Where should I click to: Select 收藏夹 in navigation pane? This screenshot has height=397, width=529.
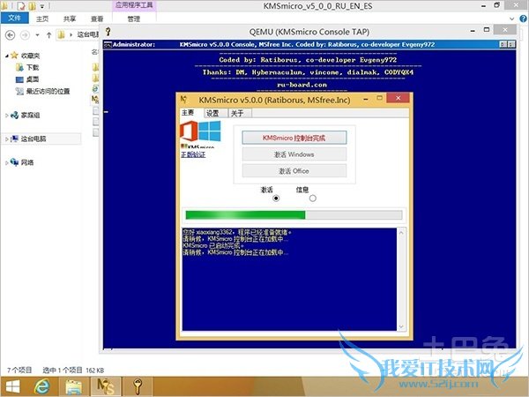click(31, 56)
